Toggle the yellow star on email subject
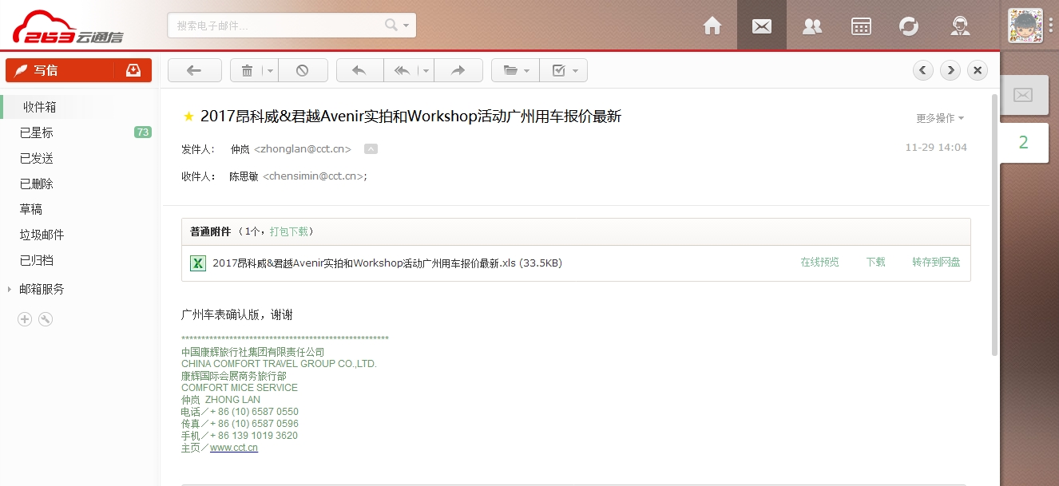The width and height of the screenshot is (1059, 486). (x=188, y=117)
